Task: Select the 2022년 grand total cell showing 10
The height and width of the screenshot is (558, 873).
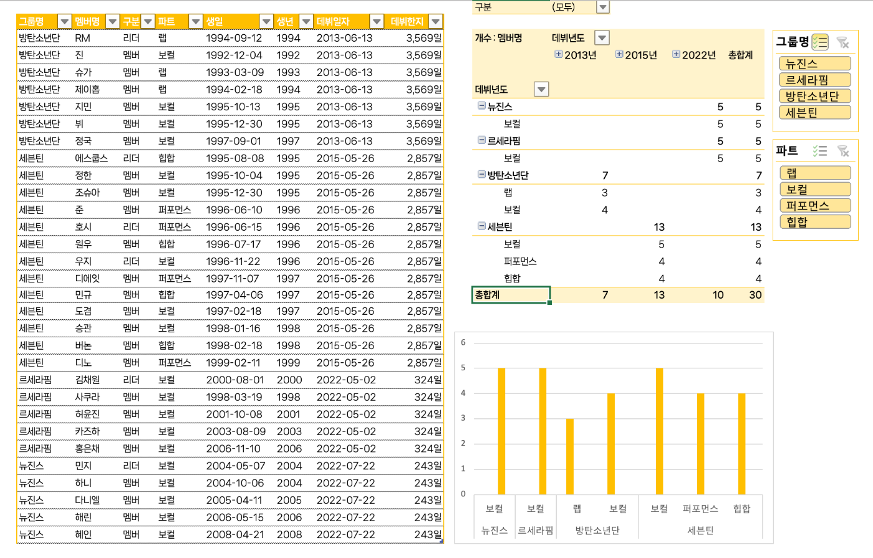Action: 718,295
